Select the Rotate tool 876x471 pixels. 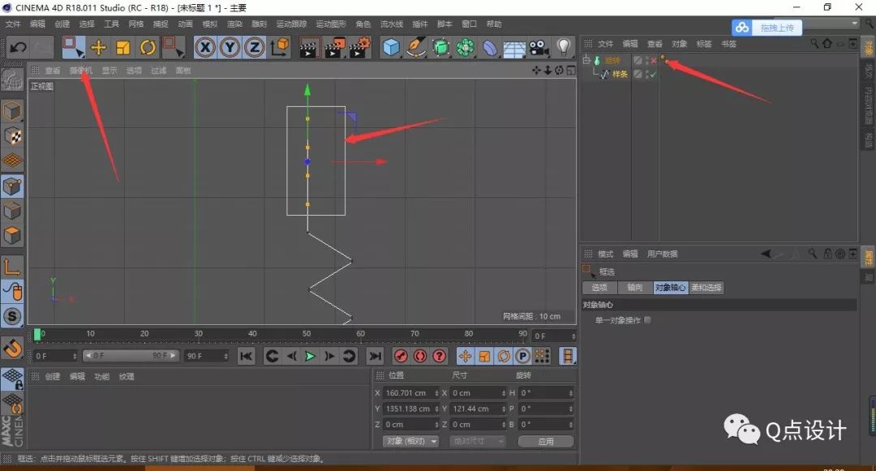tap(149, 47)
